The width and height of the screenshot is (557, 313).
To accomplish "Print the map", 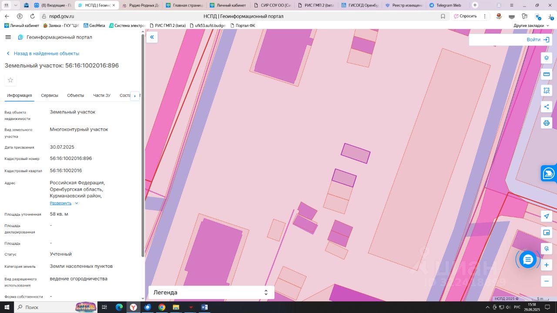I will (547, 123).
